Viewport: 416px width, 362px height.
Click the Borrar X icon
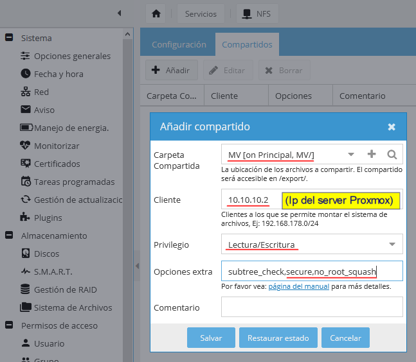pyautogui.click(x=269, y=70)
